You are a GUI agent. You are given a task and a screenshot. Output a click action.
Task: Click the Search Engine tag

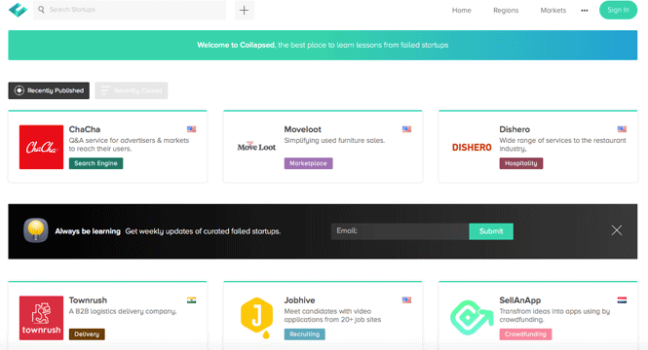tap(95, 163)
